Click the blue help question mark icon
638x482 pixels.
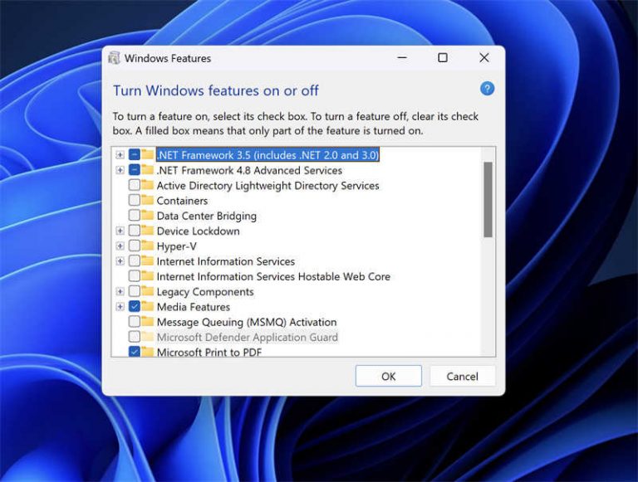tap(487, 89)
